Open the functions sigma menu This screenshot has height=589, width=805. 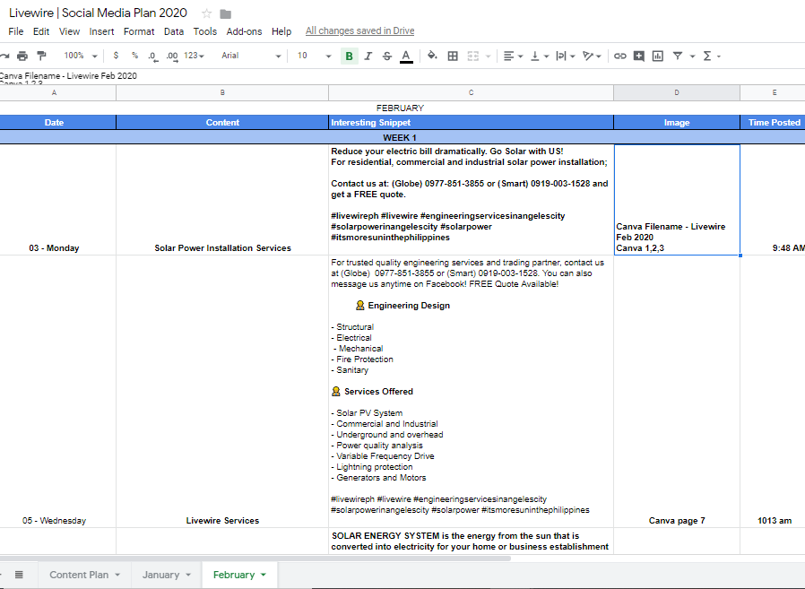coord(712,56)
